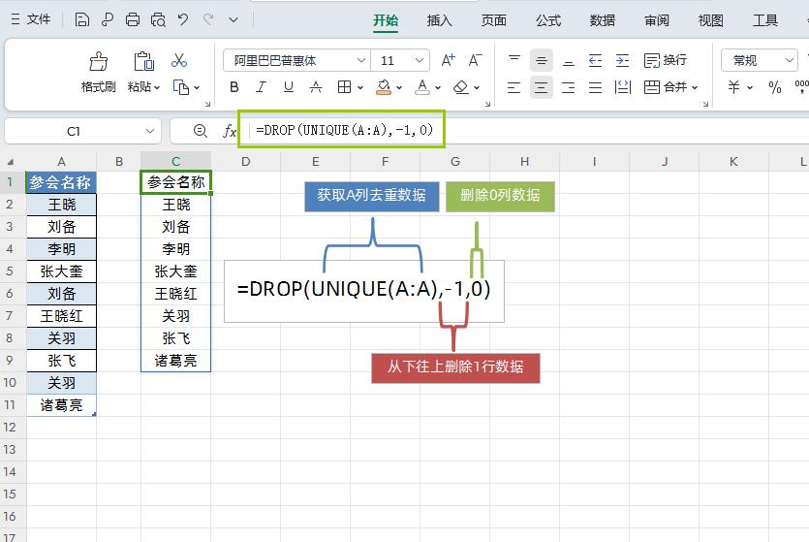809x542 pixels.
Task: Open the 常规 number format dropdown
Action: [759, 60]
